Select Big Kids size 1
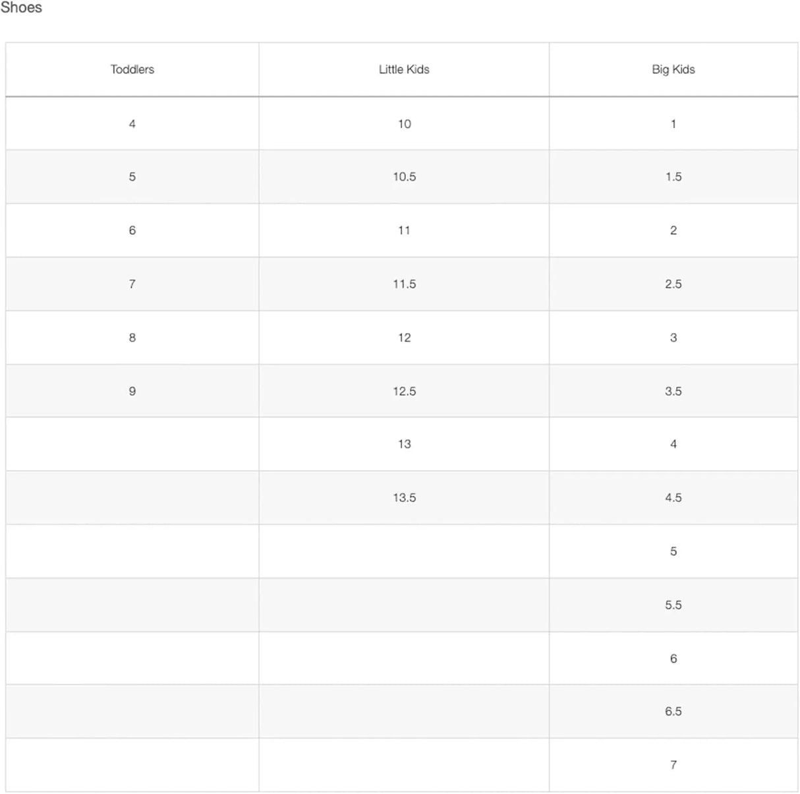The image size is (800, 794). pyautogui.click(x=673, y=124)
